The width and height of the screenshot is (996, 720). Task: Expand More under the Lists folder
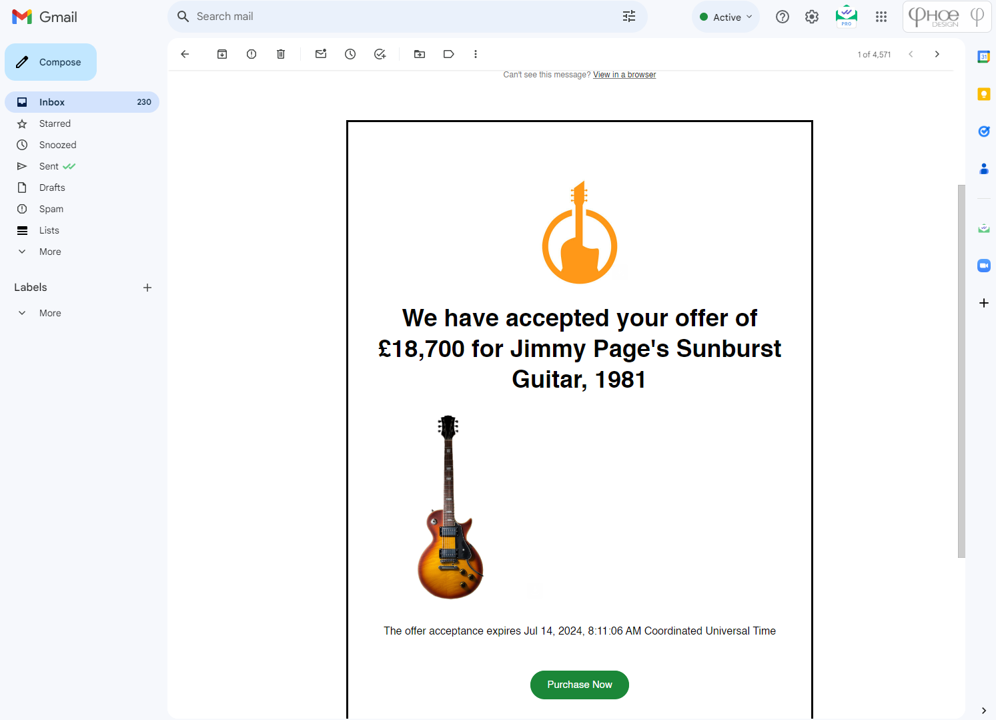pos(50,252)
